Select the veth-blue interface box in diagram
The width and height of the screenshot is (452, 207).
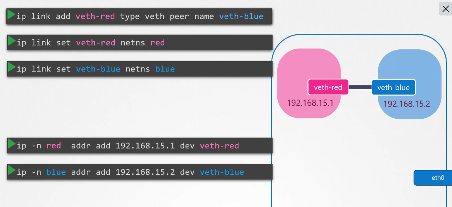click(393, 87)
